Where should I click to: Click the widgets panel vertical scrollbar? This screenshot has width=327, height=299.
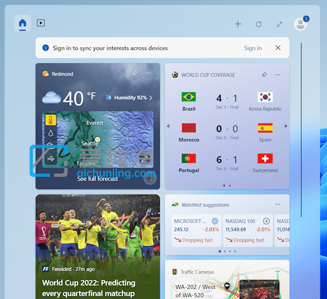(x=301, y=130)
